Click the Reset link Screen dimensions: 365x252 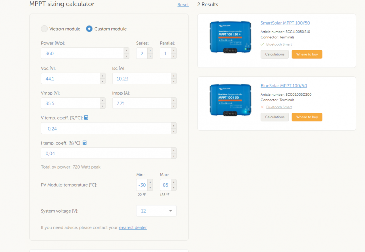coord(182,5)
